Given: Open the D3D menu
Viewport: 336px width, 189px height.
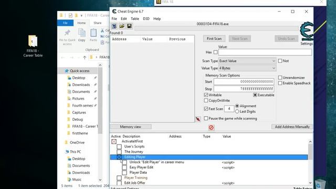Looking at the screenshot, I should pos(146,19).
